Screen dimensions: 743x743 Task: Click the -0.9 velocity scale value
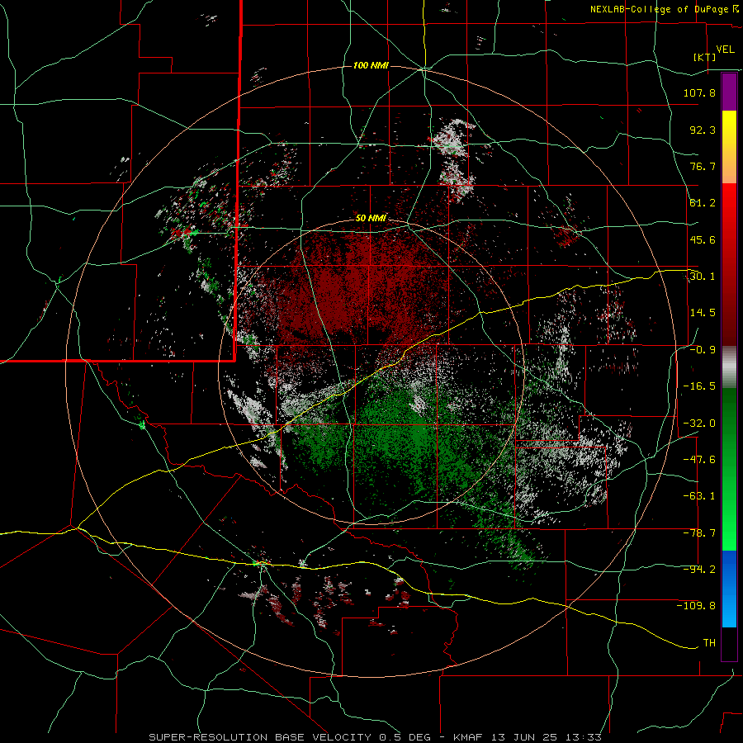703,350
